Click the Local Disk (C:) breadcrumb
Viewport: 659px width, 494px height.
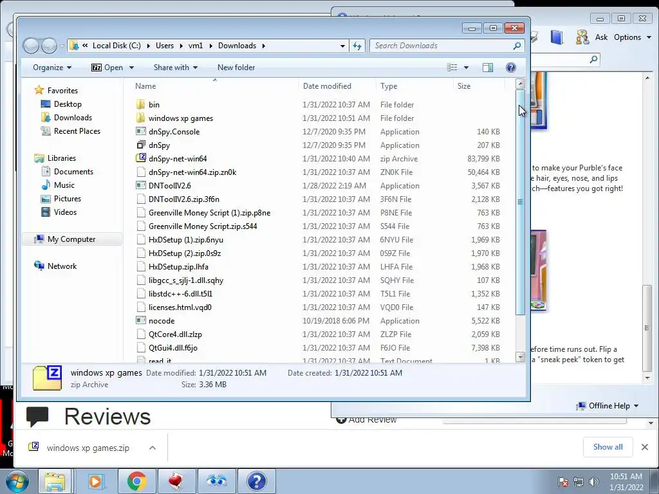coord(116,46)
